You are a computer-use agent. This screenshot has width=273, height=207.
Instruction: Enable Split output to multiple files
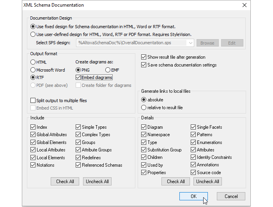pos(33,101)
